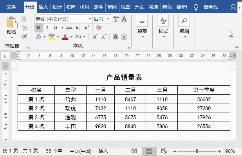The width and height of the screenshot is (242, 156).
Task: Click the character border A icon
Action: coord(124,19)
